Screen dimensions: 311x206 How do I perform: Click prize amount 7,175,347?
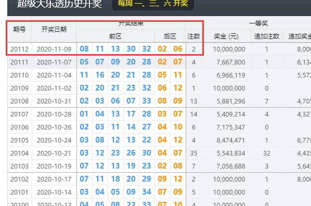pos(231,127)
